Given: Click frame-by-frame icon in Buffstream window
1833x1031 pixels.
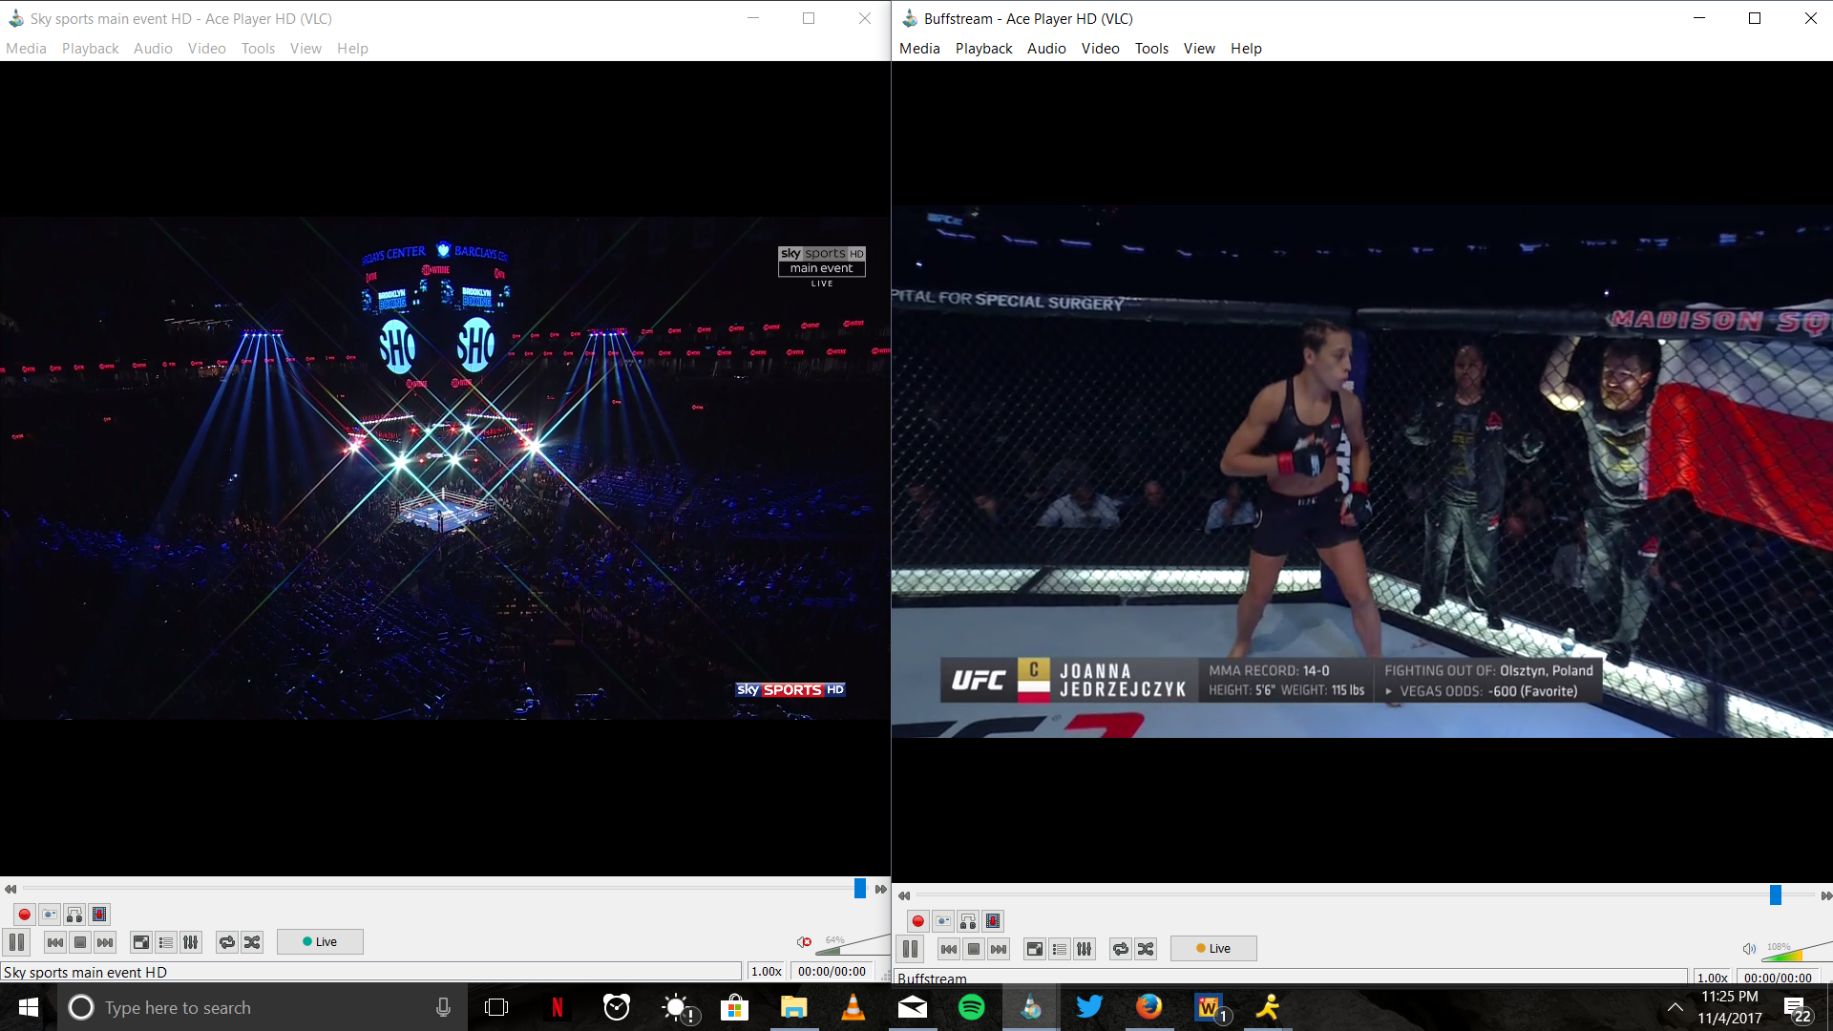Looking at the screenshot, I should 993,921.
